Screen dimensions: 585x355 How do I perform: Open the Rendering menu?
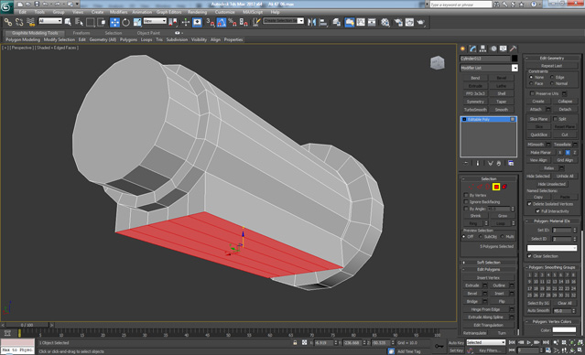pos(198,12)
